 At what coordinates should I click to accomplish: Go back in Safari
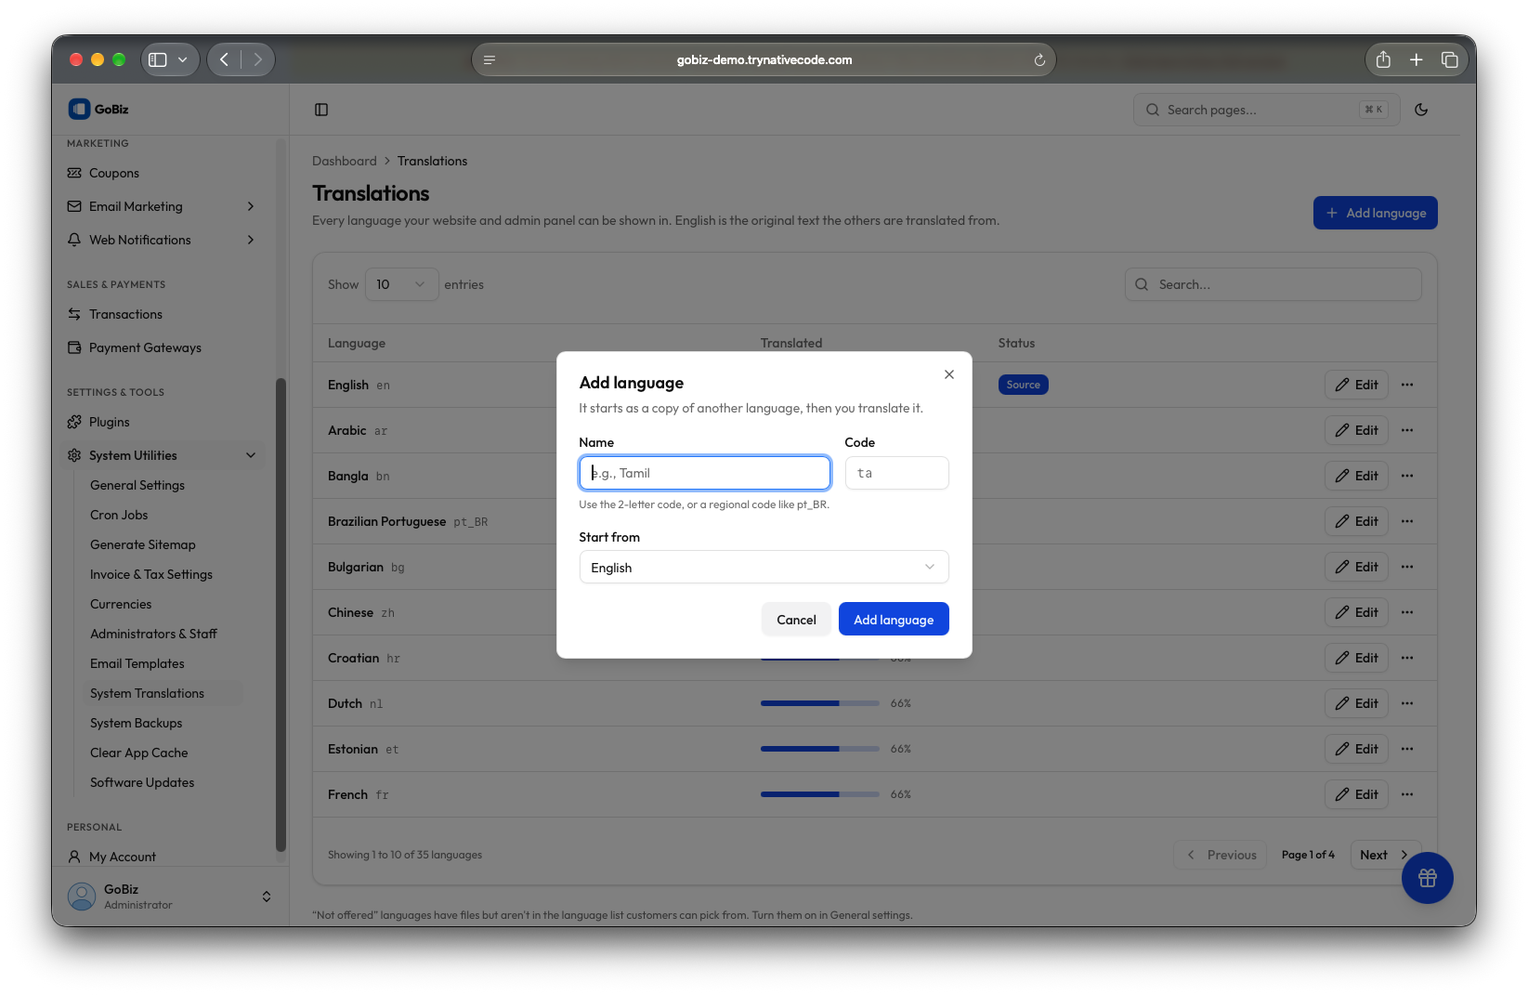[x=224, y=59]
